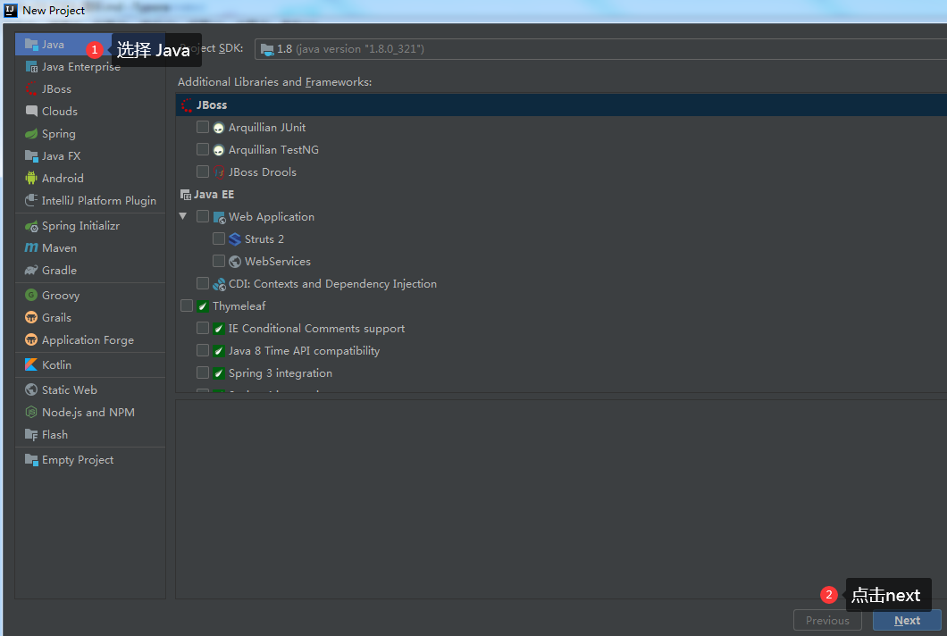Click the JBoss Drools icon
The width and height of the screenshot is (947, 636).
[219, 172]
